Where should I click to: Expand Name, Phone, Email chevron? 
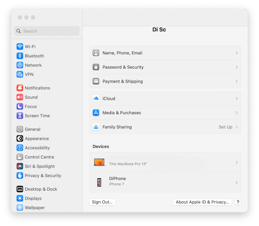(x=236, y=53)
